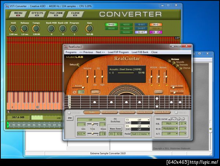220x166 pixels.
Task: Click the RealGuitar2 window title icon
Action: [66, 47]
